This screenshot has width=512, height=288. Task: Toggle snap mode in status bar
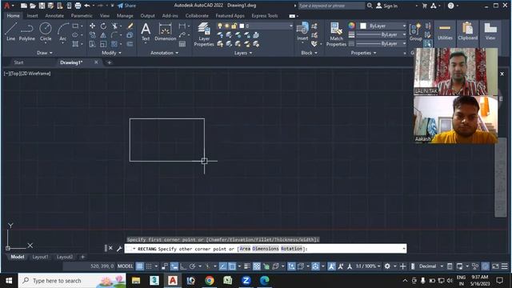pyautogui.click(x=149, y=266)
